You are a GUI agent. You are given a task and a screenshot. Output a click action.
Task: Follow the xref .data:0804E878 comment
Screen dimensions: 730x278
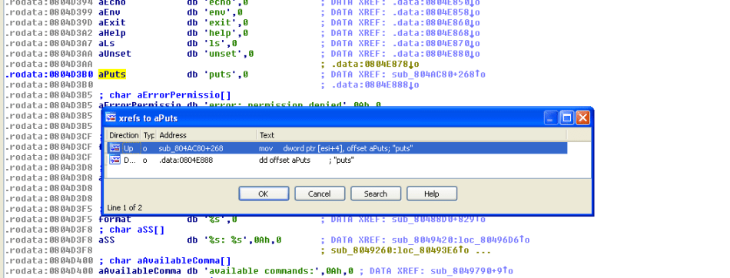pos(375,64)
